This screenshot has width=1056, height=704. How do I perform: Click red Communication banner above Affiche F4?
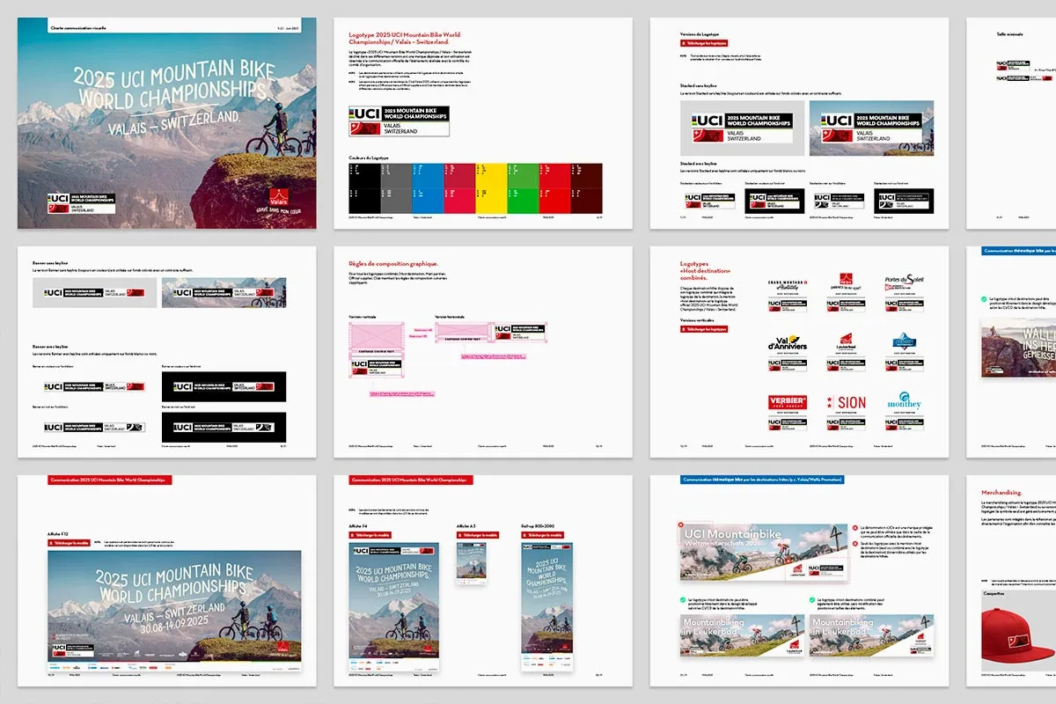pyautogui.click(x=411, y=480)
